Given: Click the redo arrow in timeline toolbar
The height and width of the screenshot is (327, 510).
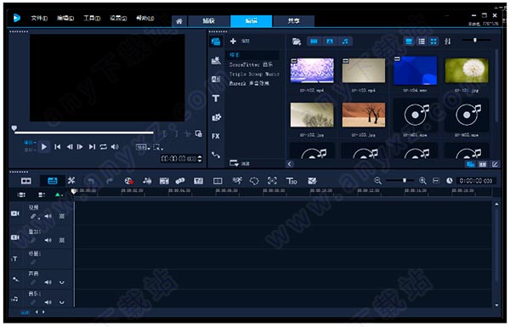Looking at the screenshot, I should point(110,181).
